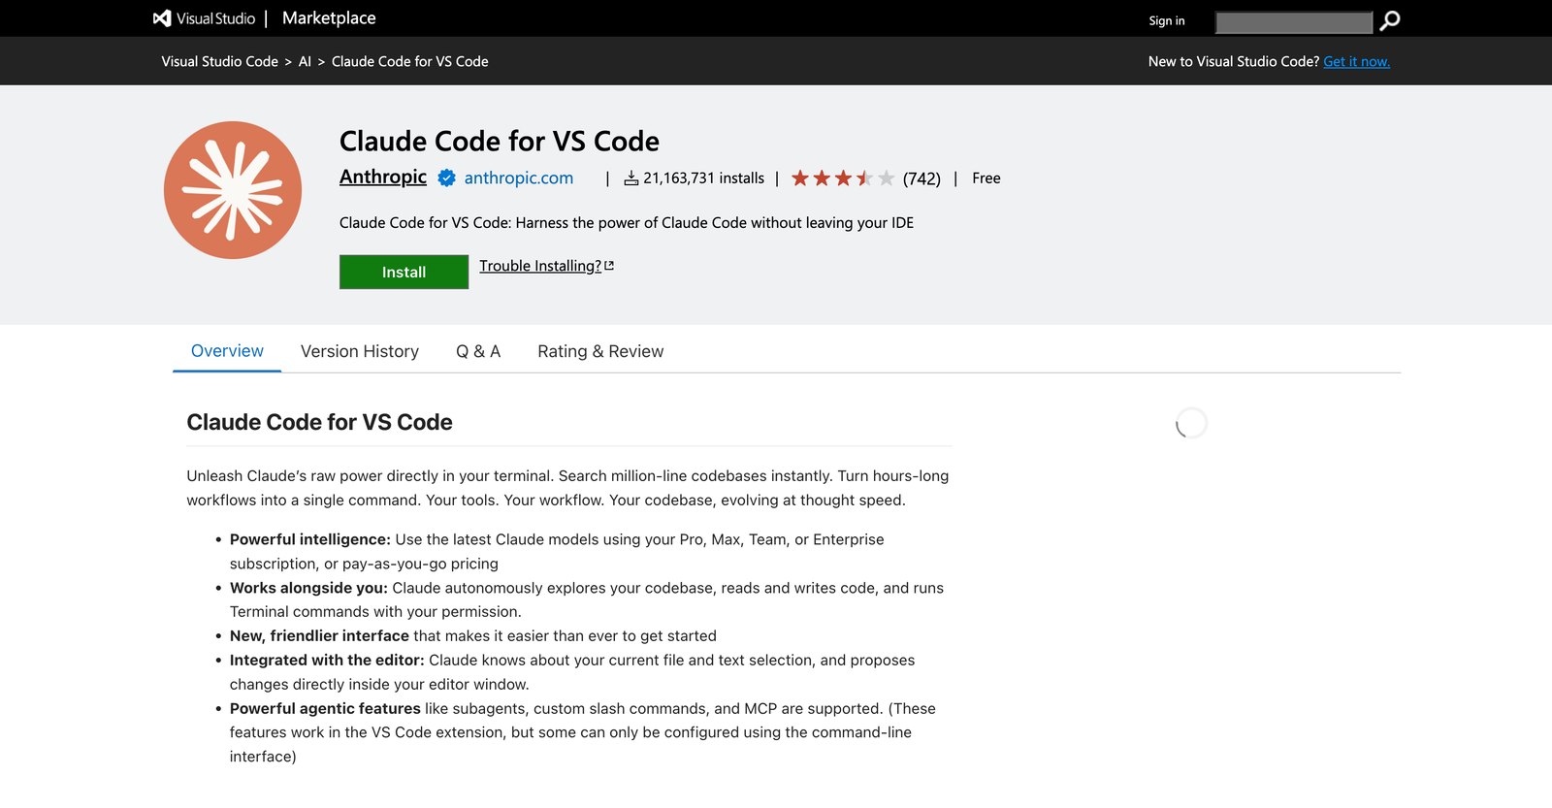The width and height of the screenshot is (1552, 808).
Task: Click the installs download icon
Action: pyautogui.click(x=631, y=178)
